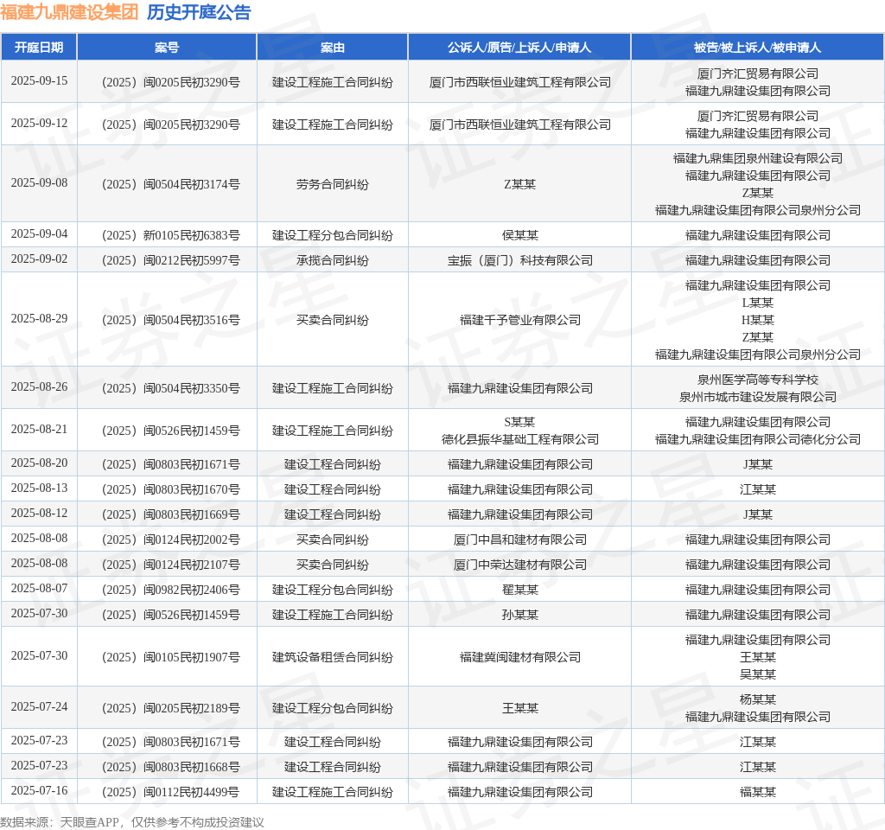Click the 被告/被上诉人/被申请人 column header
This screenshot has height=830, width=885.
coord(757,48)
